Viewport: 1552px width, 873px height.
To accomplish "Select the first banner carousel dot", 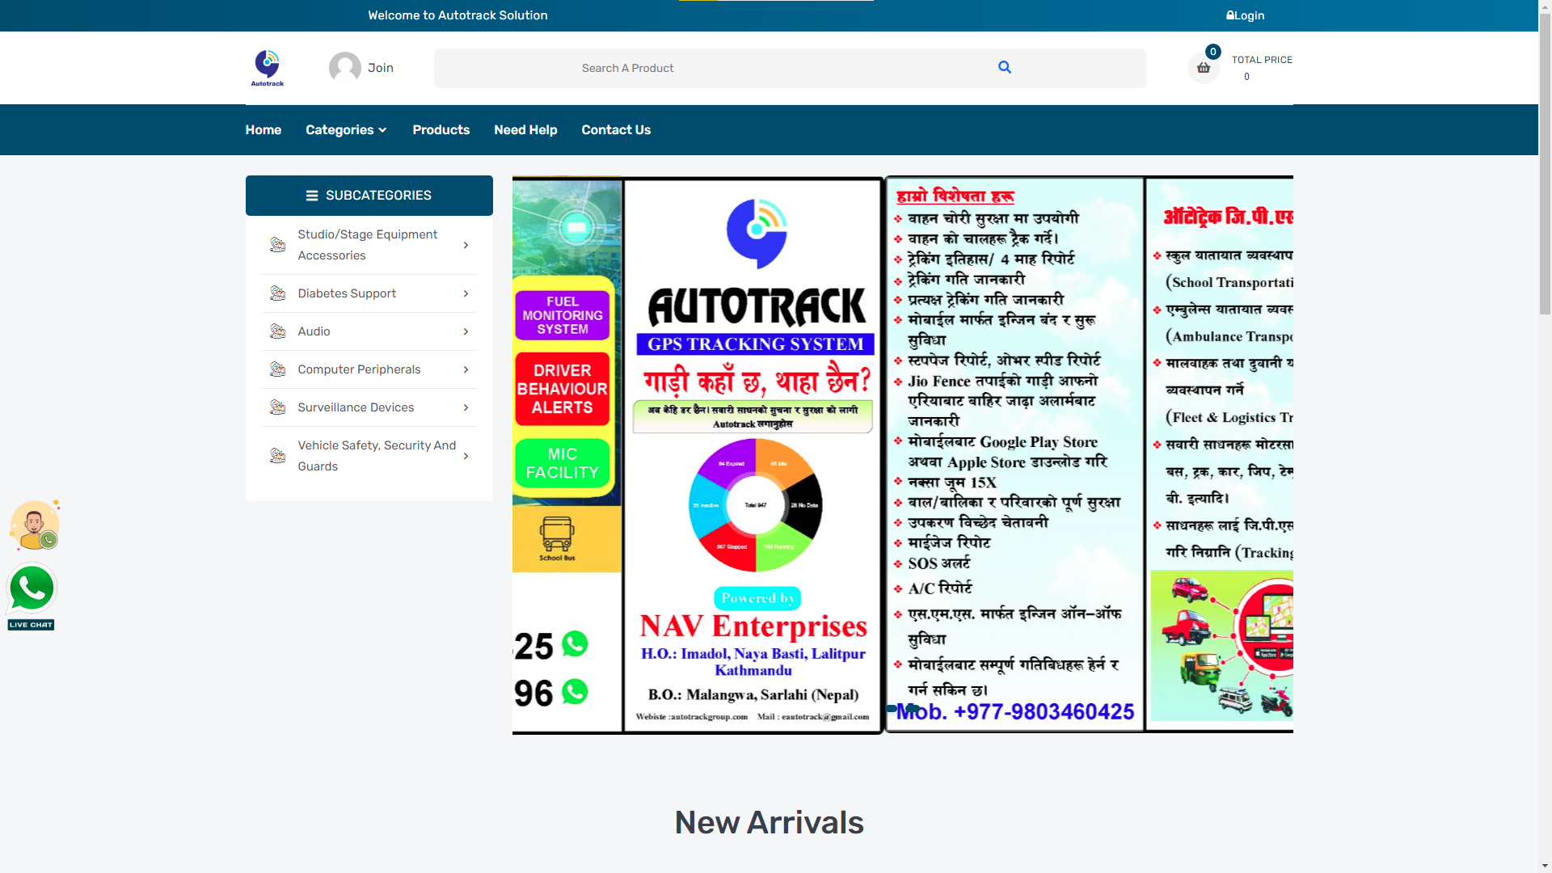I will [x=892, y=708].
